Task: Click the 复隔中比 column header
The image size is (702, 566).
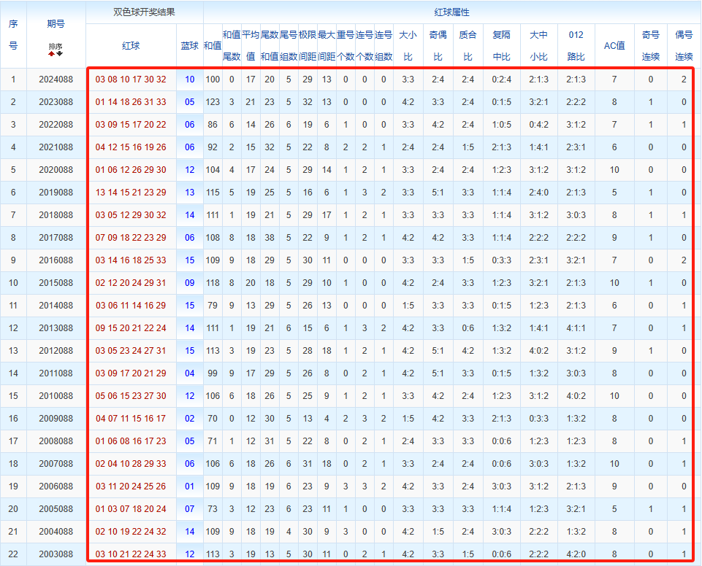Action: pos(502,45)
